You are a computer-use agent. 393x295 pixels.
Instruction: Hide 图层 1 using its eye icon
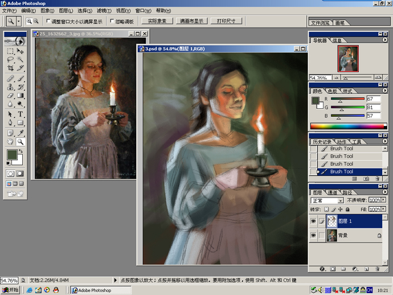click(313, 221)
